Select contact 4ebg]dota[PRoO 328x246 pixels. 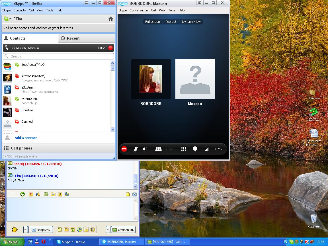[x=56, y=67]
